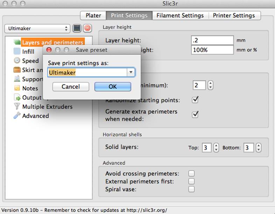Viewport: 275px width, 214px height.
Task: Click the perimeters minimum stepper arrows
Action: coord(211,85)
